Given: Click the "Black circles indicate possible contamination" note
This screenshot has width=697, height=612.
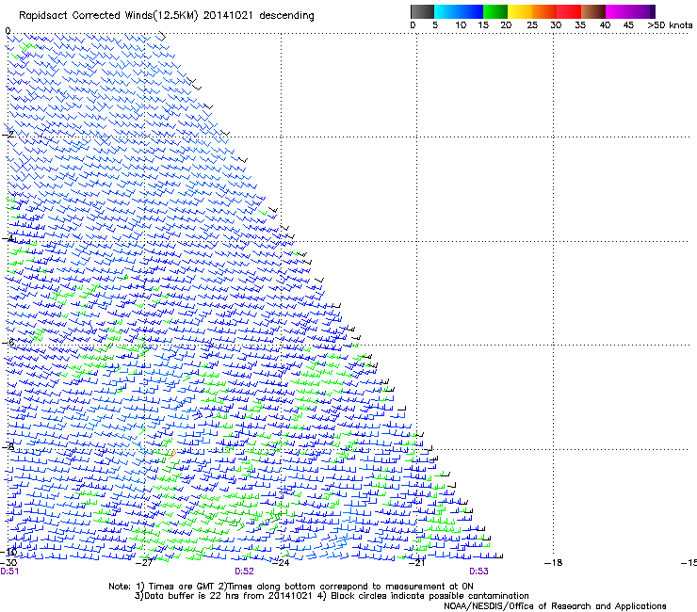Looking at the screenshot, I should 430,596.
